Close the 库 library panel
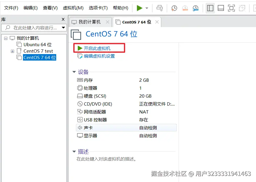The image size is (256, 182). pyautogui.click(x=63, y=19)
